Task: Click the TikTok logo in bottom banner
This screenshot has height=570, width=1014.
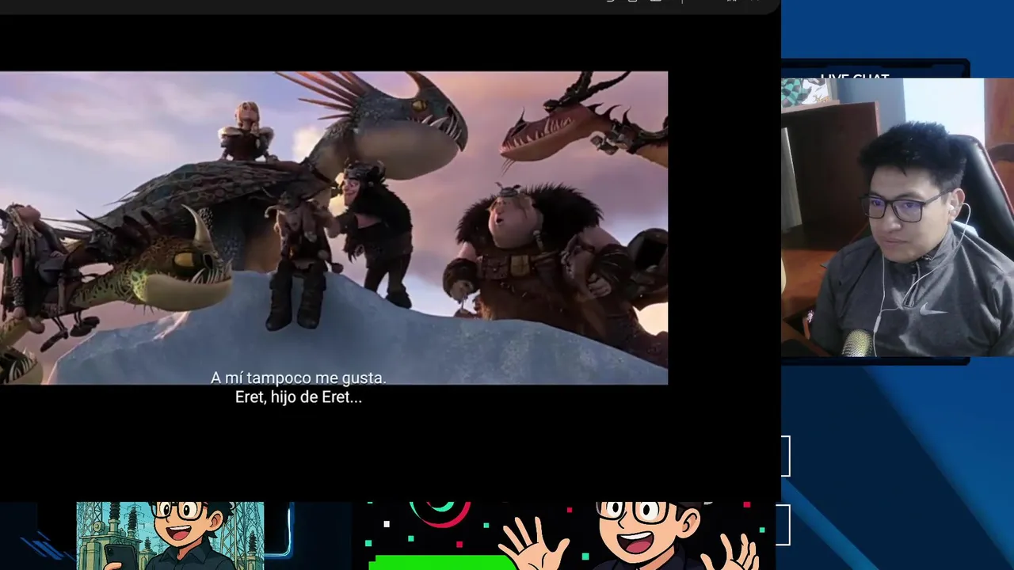Action: click(x=440, y=515)
